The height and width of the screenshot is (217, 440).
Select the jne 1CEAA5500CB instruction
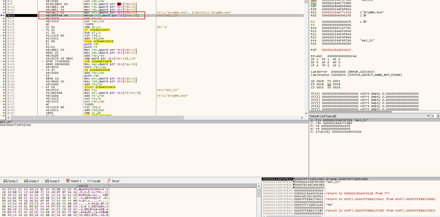(x=98, y=61)
